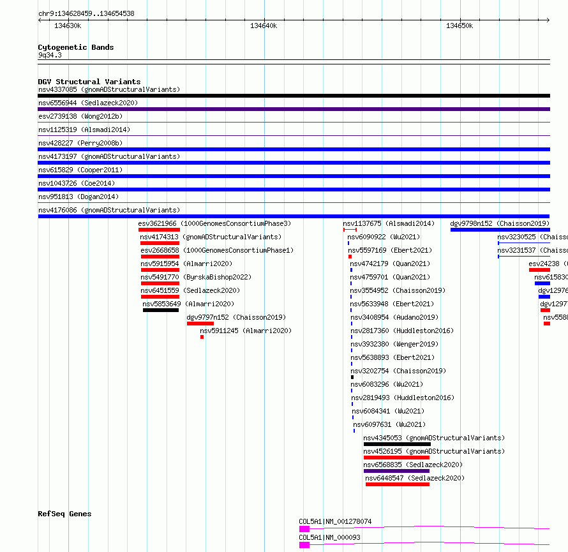Click nsv2817360 Huddleston2016 label
The height and width of the screenshot is (552, 568).
click(402, 331)
